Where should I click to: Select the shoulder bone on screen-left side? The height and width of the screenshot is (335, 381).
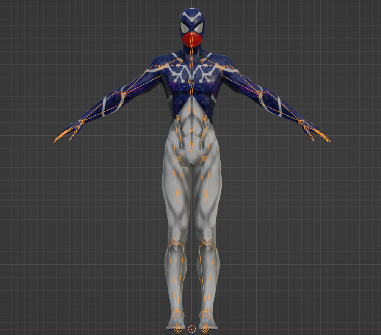(x=170, y=64)
